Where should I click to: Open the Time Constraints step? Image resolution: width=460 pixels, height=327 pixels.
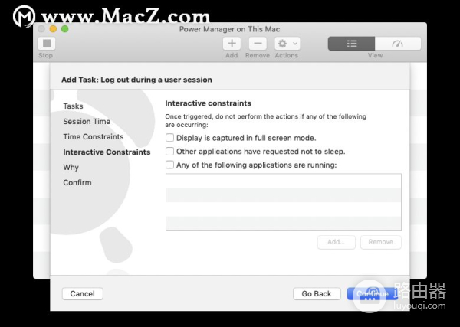[x=94, y=136]
